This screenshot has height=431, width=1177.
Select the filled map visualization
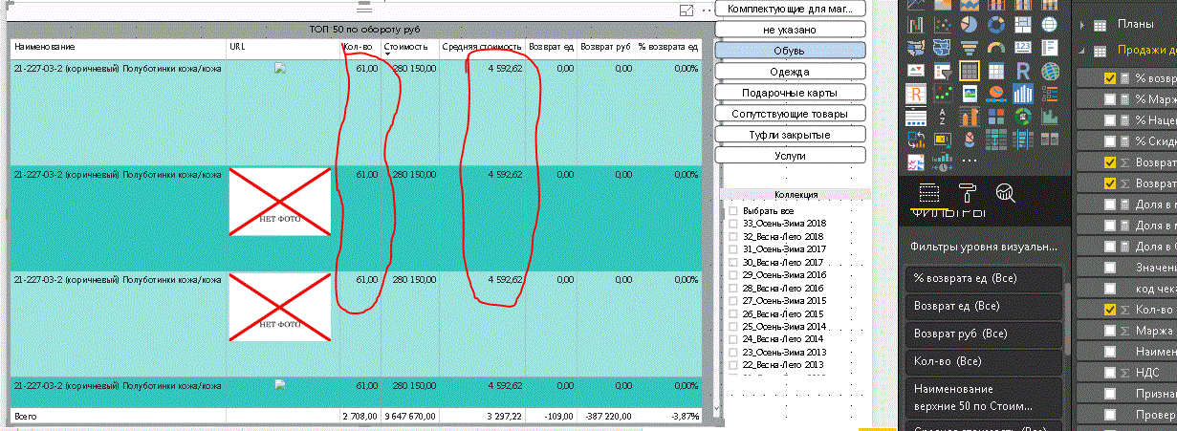[916, 48]
